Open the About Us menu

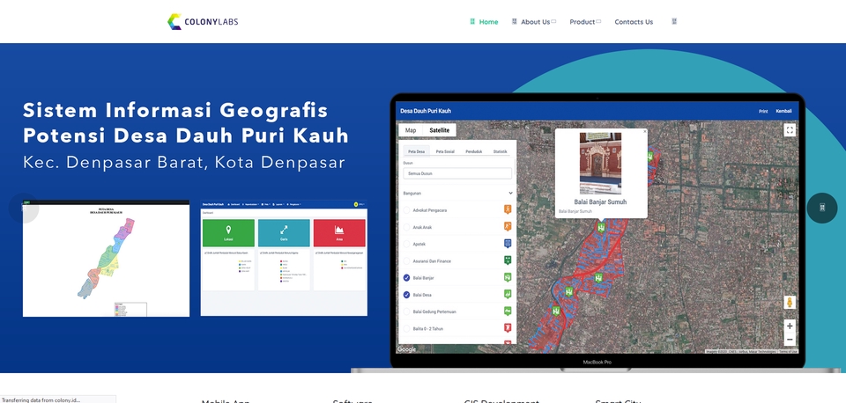534,22
